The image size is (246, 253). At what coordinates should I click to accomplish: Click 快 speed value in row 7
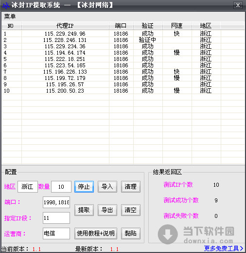[176, 72]
